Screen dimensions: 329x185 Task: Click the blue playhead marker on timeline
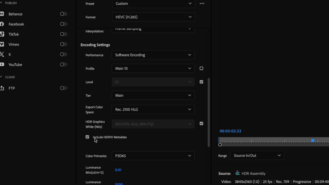pyautogui.click(x=313, y=141)
